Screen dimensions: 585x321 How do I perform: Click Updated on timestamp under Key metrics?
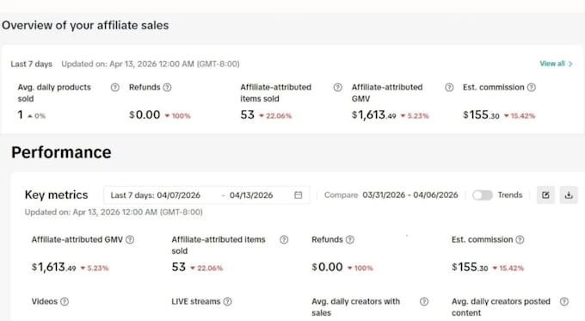[114, 213]
